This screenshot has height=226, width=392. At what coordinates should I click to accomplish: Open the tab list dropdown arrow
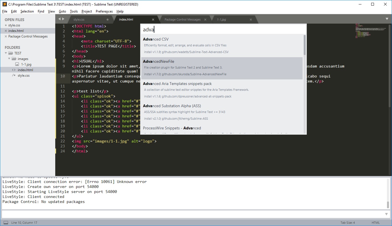point(387,19)
